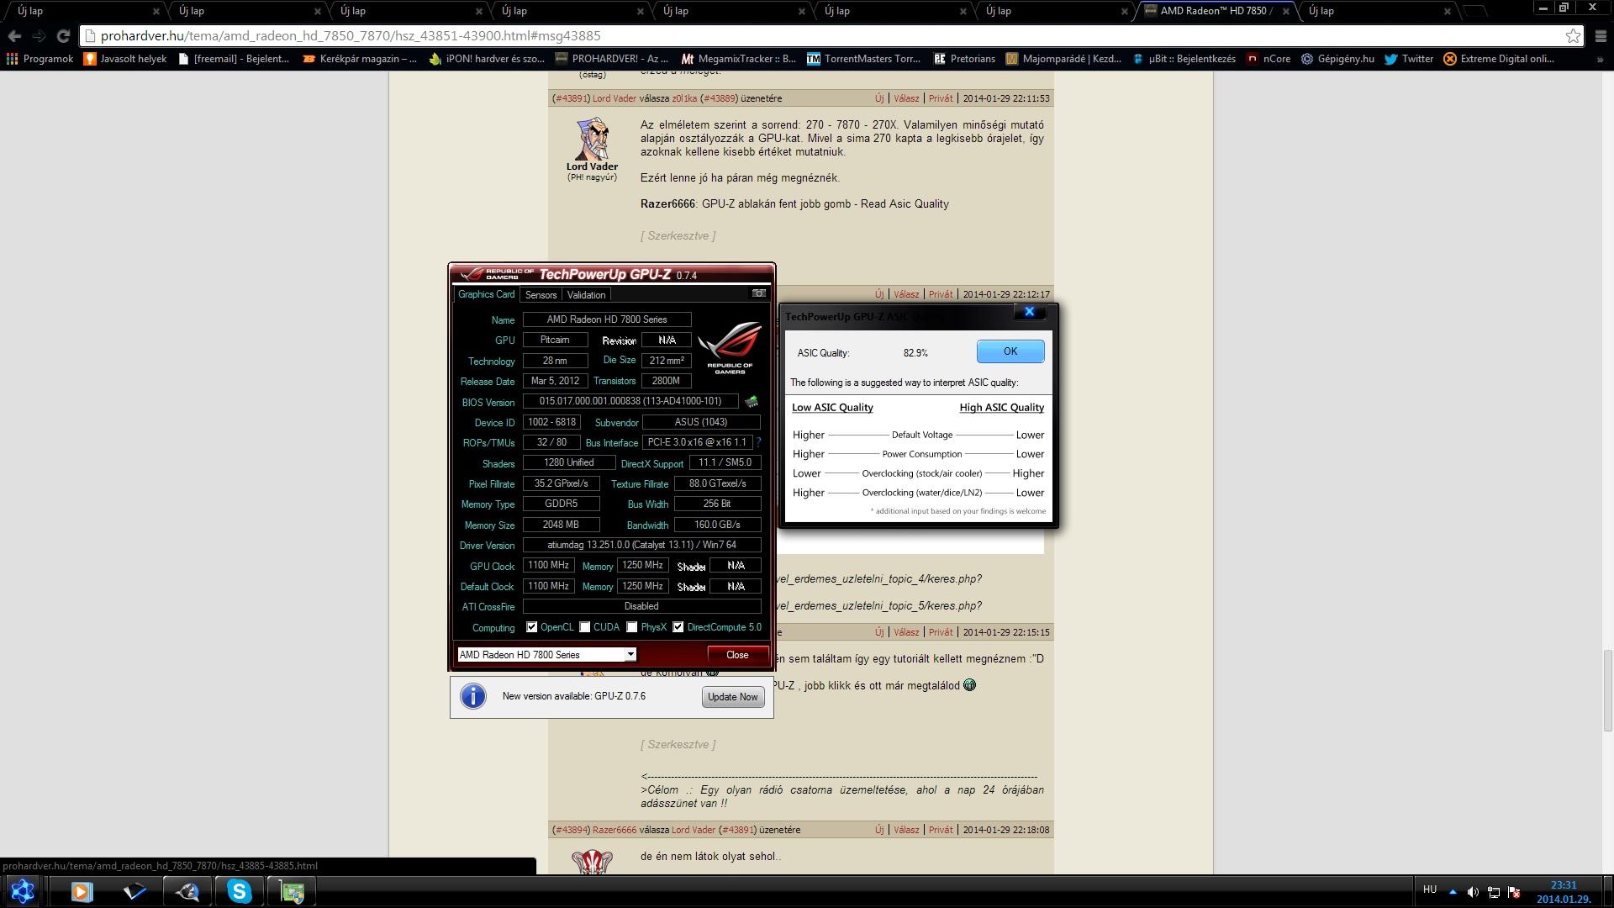Reload the current page
1614x908 pixels.
point(63,36)
